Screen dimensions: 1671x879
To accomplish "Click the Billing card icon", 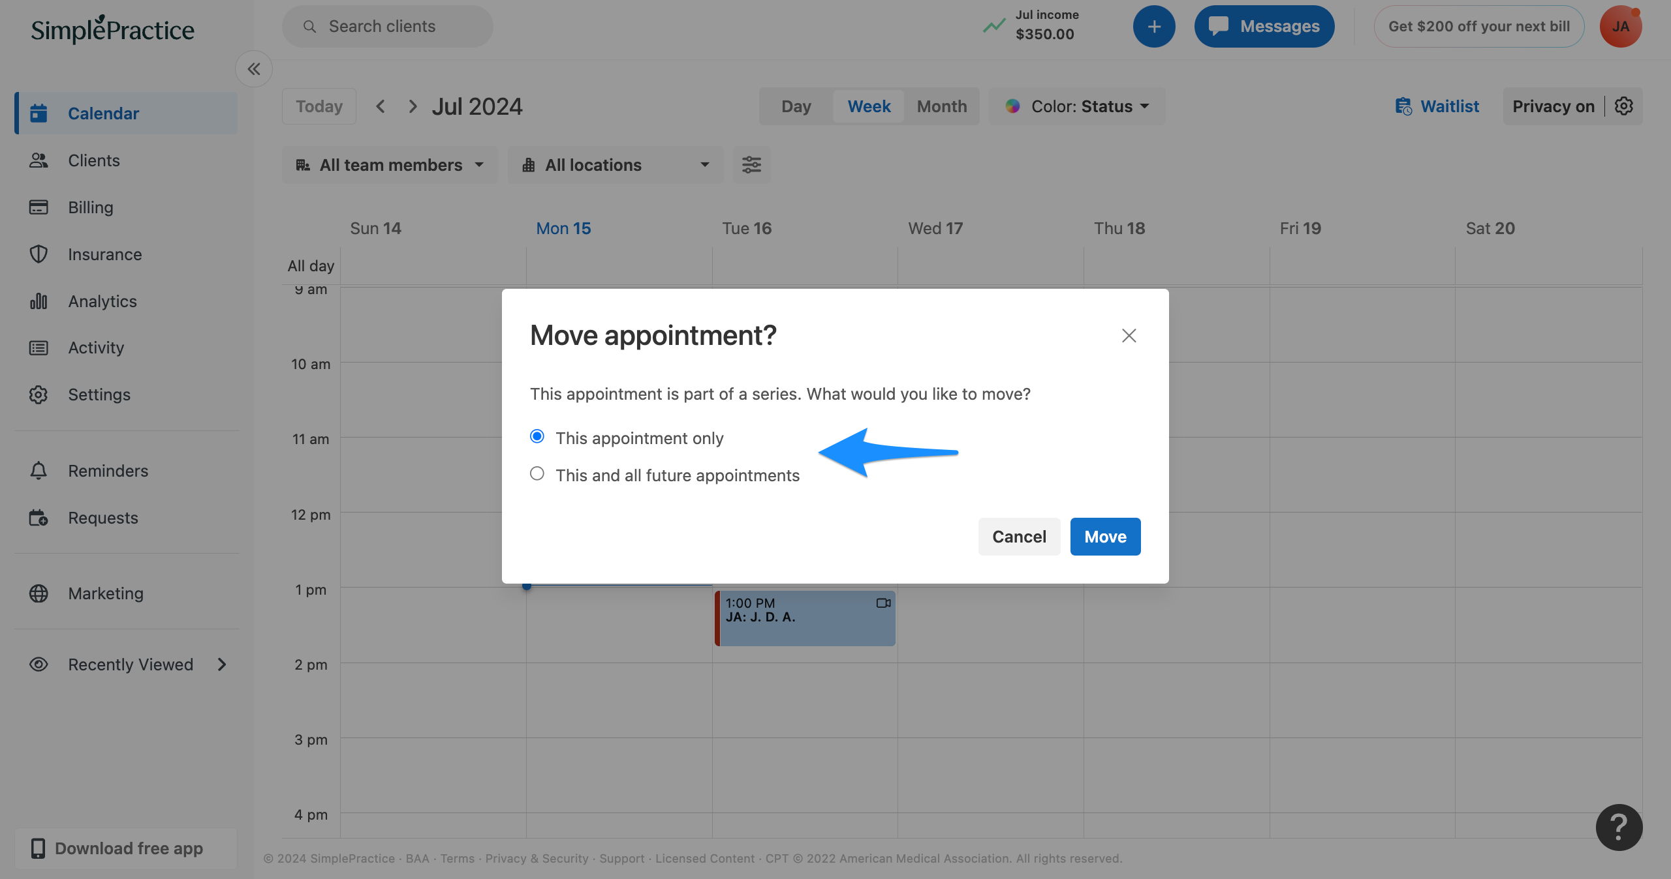I will 39,207.
